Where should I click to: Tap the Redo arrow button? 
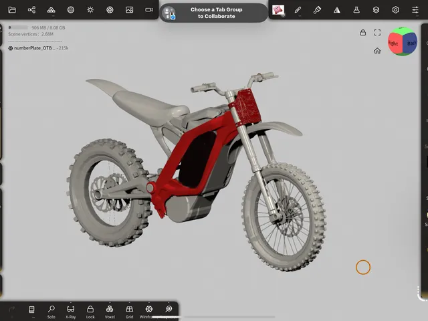pos(12,309)
